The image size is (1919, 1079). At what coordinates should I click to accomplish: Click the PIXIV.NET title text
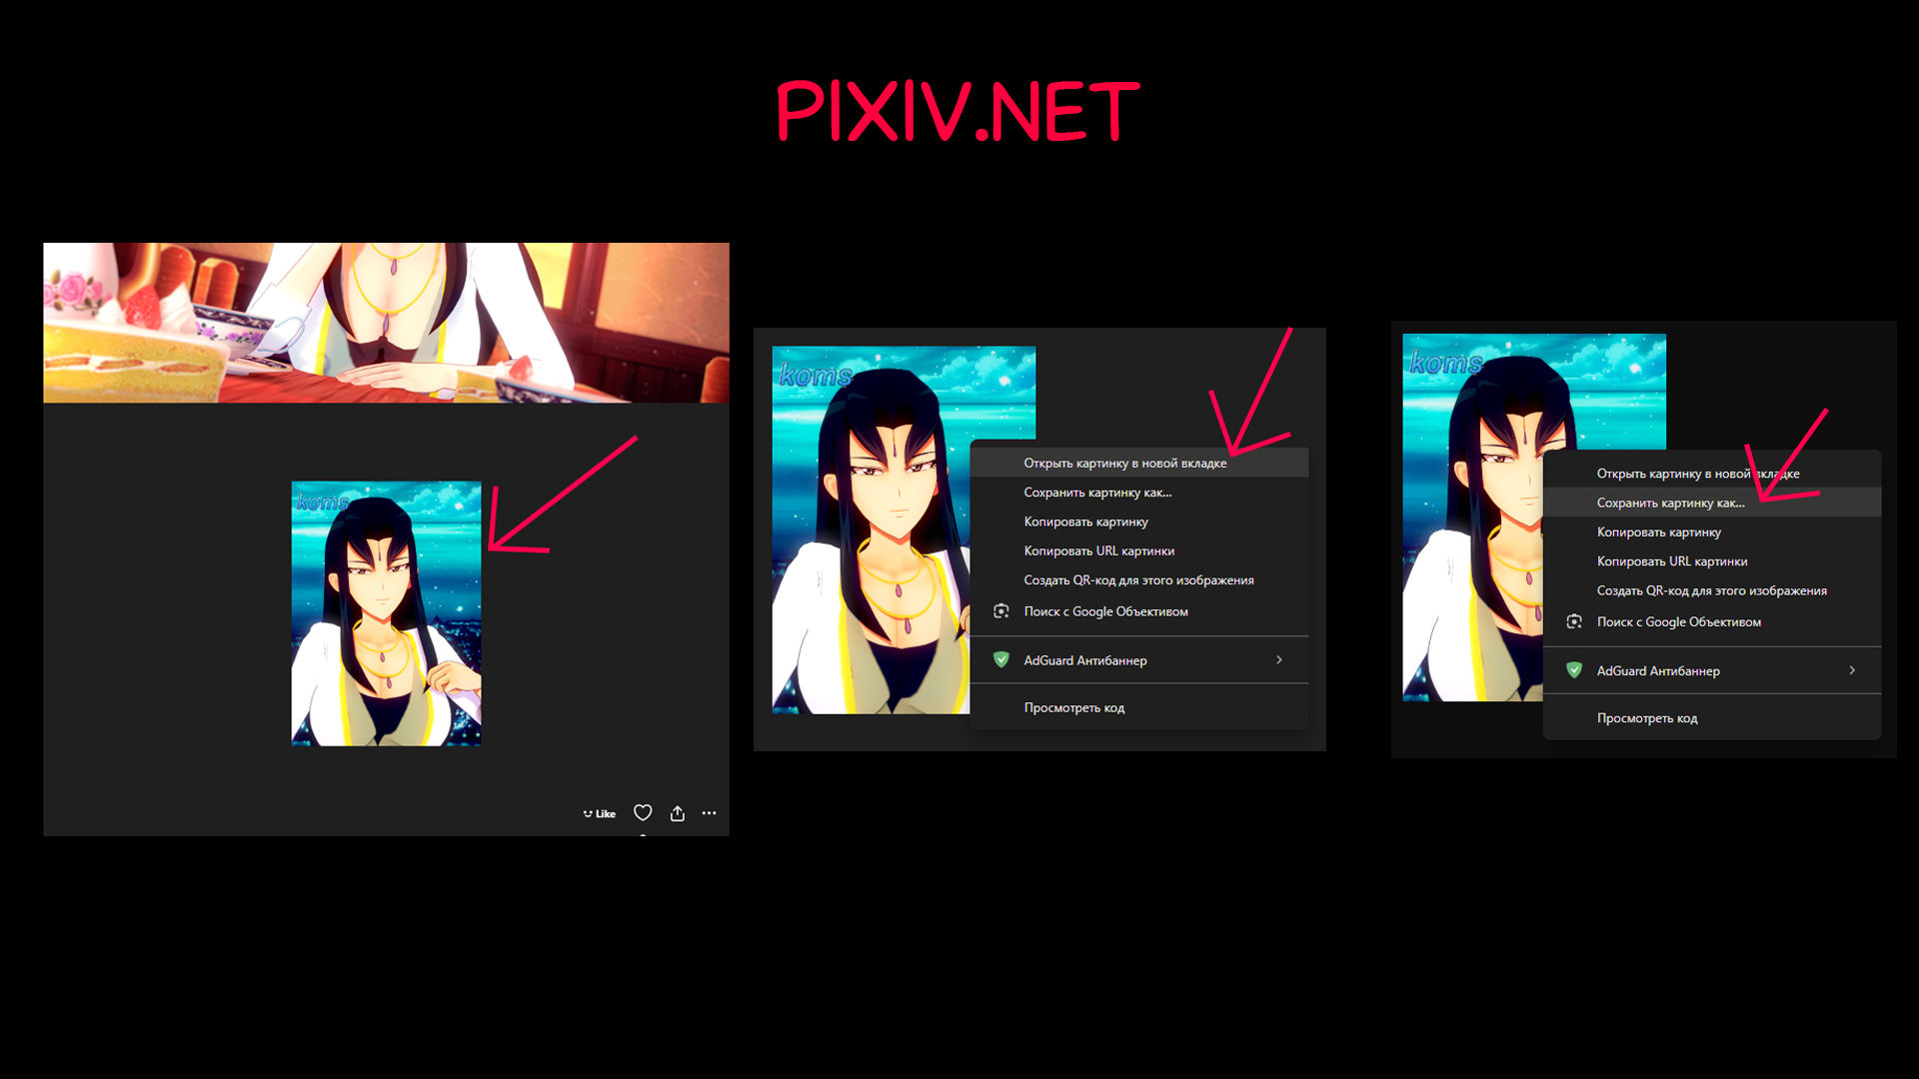[x=957, y=111]
